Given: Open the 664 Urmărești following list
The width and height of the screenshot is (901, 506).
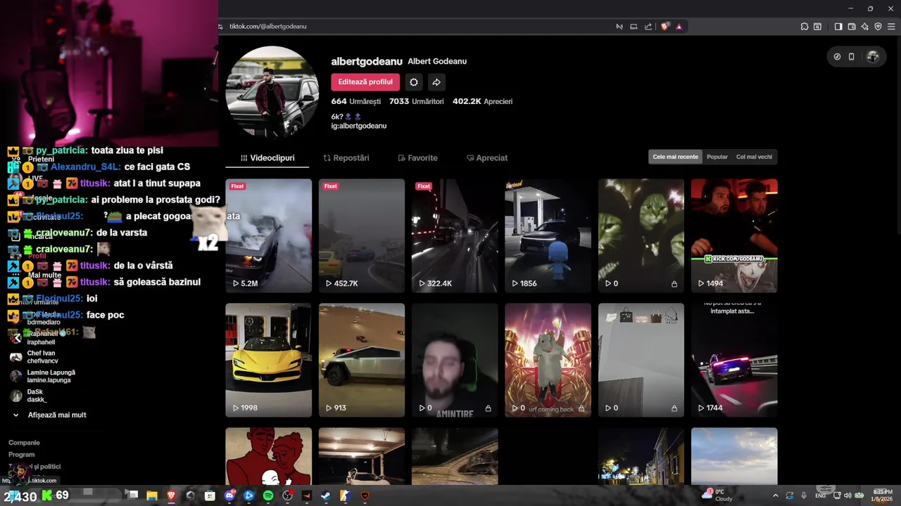Looking at the screenshot, I should point(356,101).
